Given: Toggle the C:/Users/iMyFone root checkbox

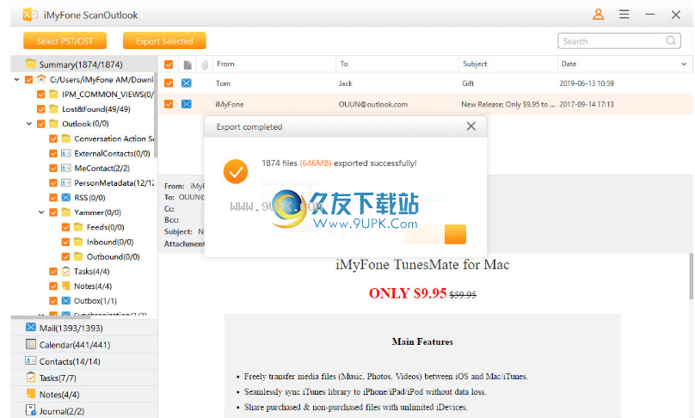Looking at the screenshot, I should tap(28, 80).
